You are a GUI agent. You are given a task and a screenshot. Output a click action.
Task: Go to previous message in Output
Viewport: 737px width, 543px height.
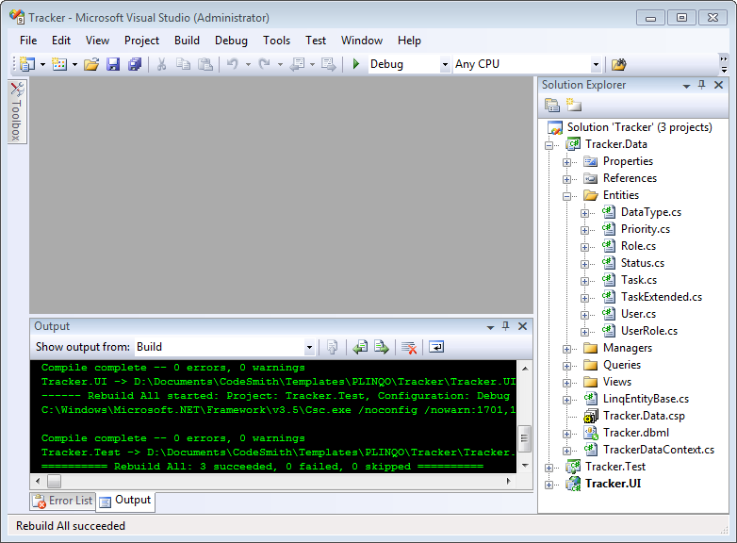click(361, 348)
